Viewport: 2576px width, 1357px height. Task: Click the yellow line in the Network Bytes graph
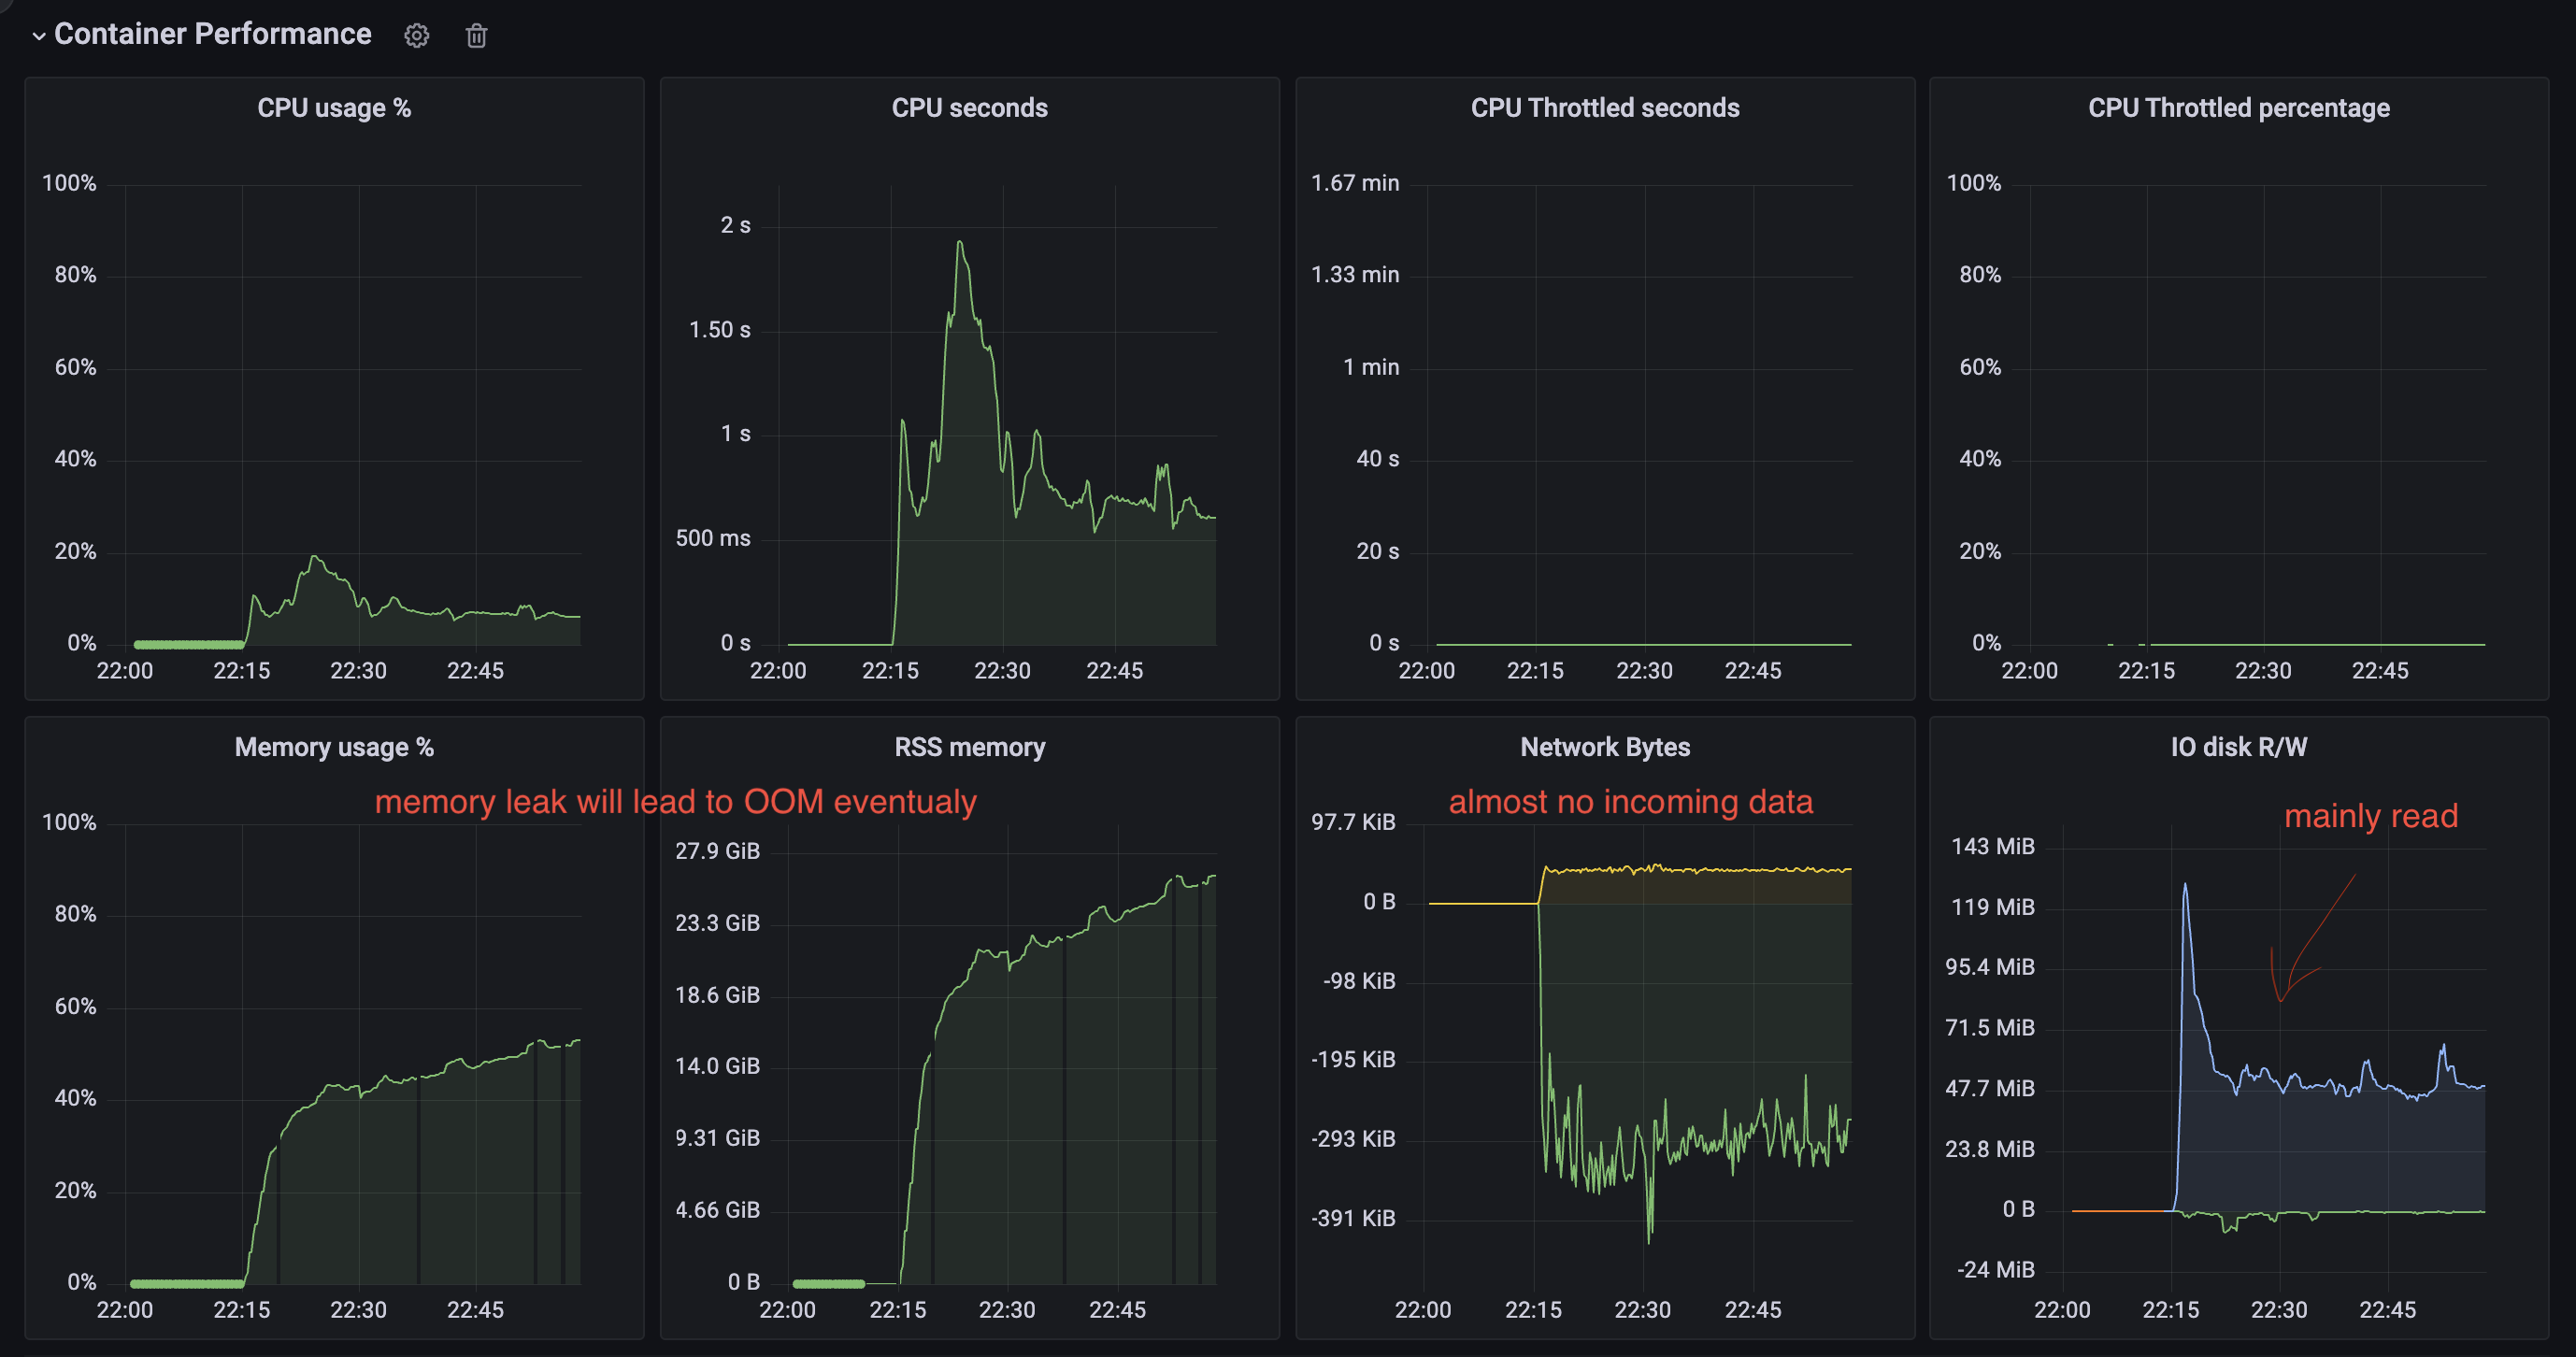(x=1700, y=870)
